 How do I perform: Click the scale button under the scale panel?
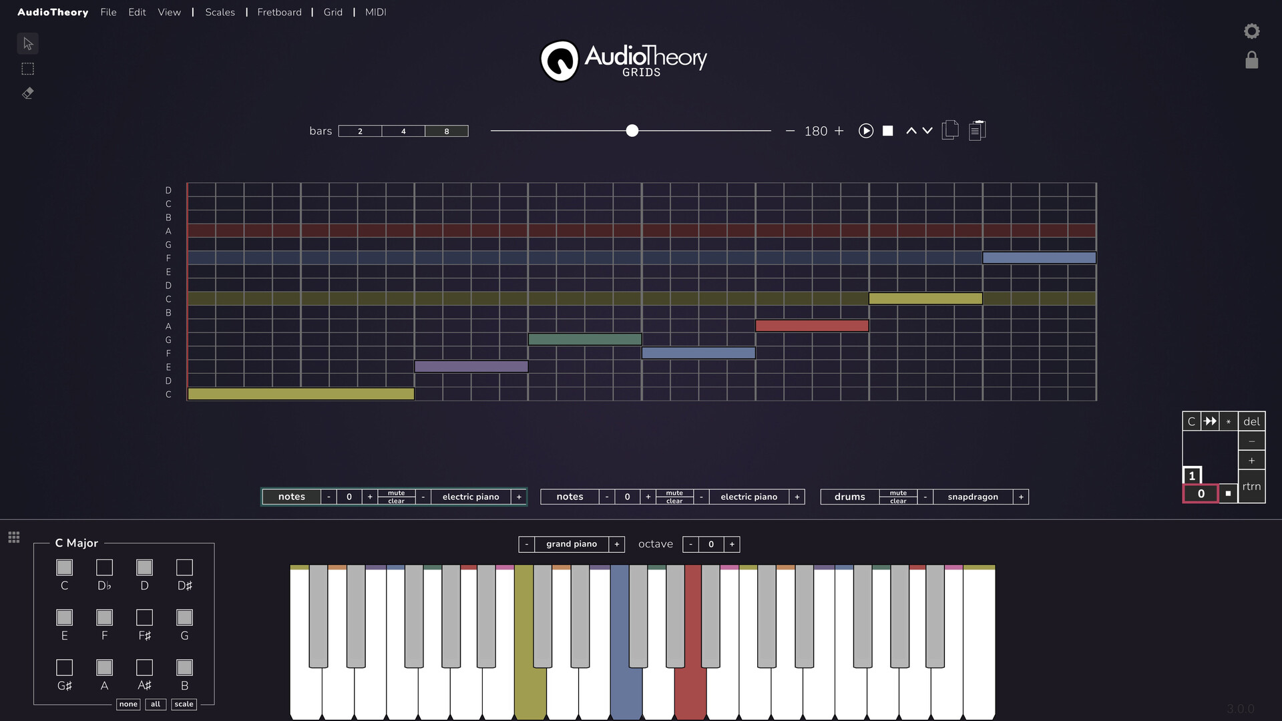(x=184, y=704)
